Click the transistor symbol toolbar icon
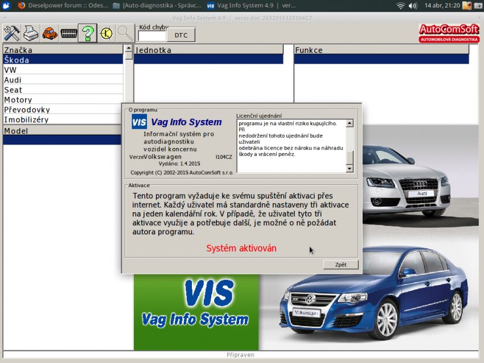 106,33
